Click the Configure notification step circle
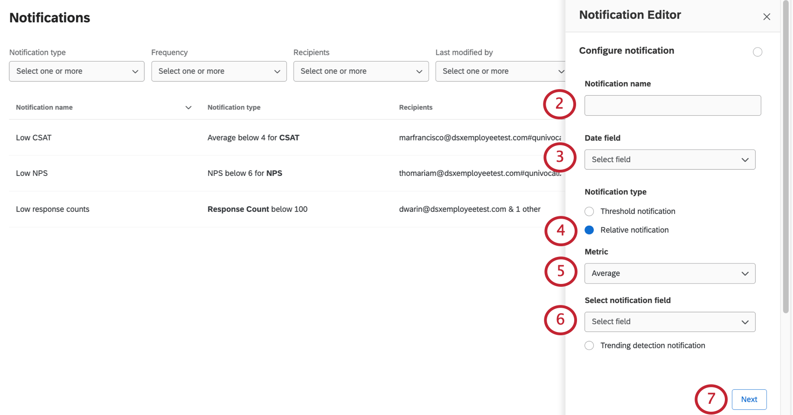 point(757,52)
